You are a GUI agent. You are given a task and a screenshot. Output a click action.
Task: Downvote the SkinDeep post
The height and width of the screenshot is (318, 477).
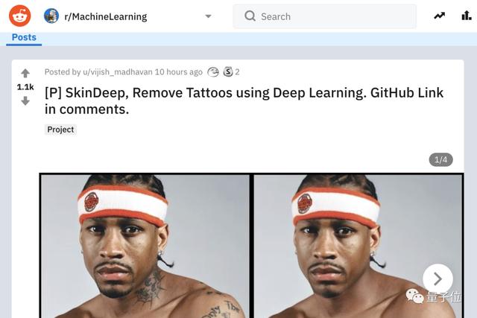click(25, 101)
